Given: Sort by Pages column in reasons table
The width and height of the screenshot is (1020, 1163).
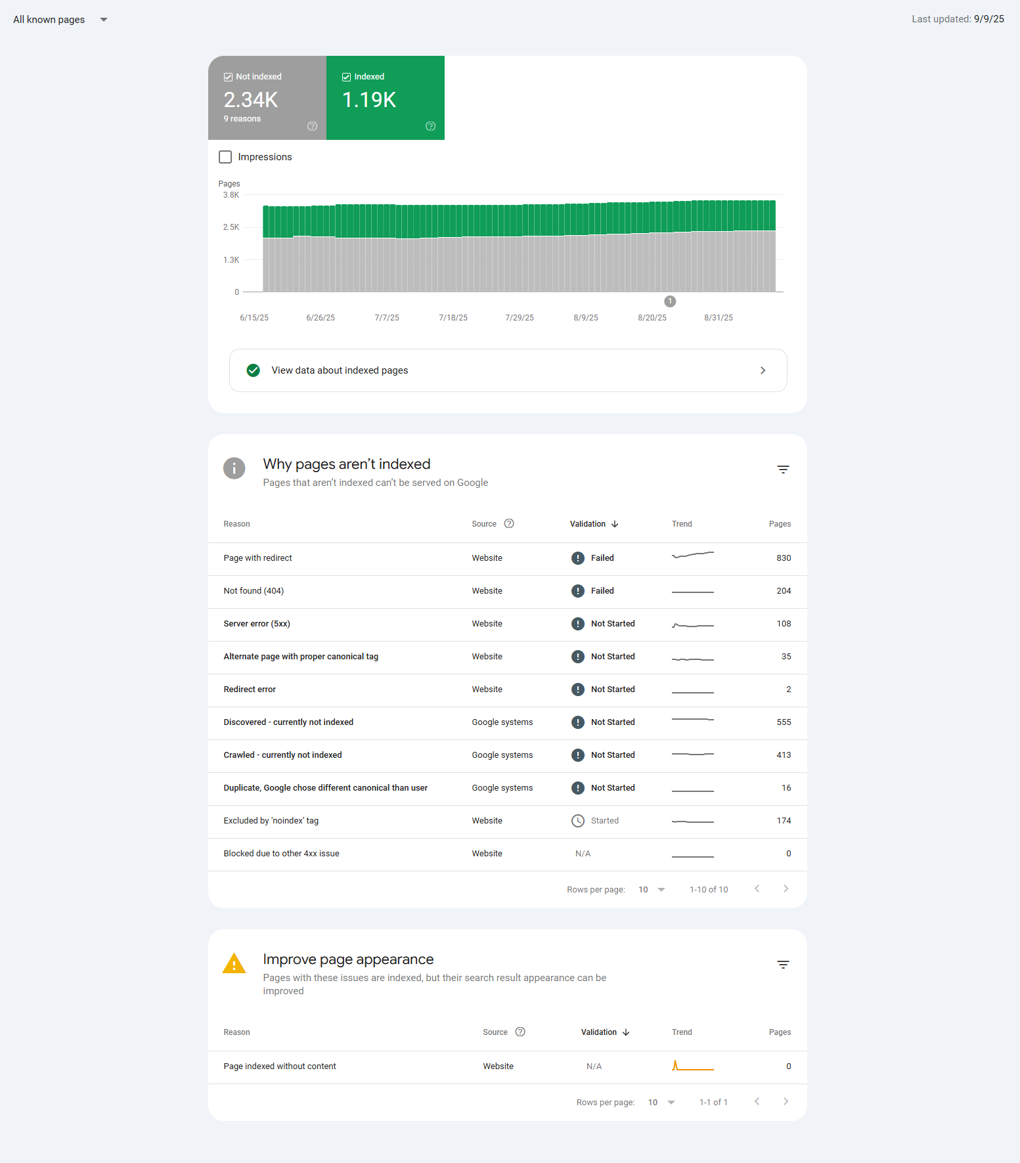Looking at the screenshot, I should tap(780, 524).
